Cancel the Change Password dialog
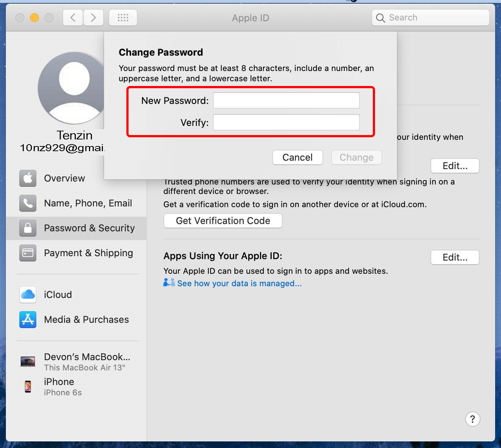The height and width of the screenshot is (448, 501). [x=297, y=157]
